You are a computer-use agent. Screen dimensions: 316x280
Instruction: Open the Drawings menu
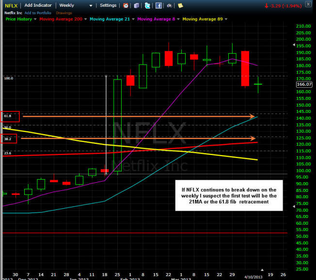click(x=64, y=13)
